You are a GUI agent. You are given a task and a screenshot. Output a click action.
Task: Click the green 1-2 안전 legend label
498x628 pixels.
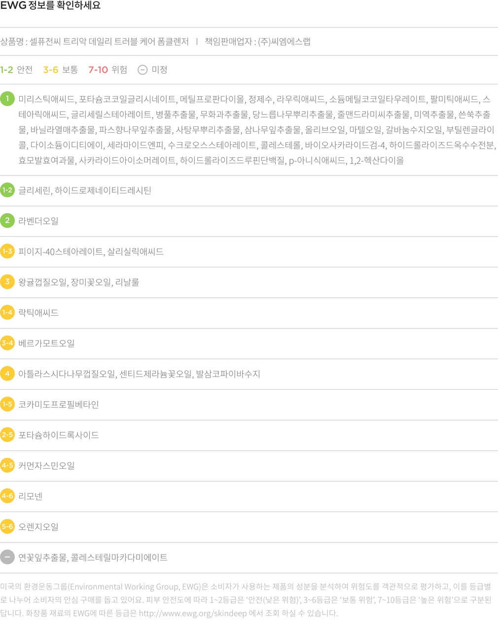pos(16,70)
